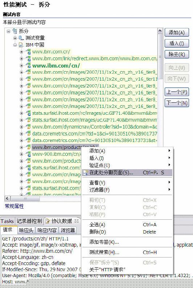The image size is (193, 288).
Task: Click the request icon beside www.ibm.com.cn/
Action: tap(28, 52)
